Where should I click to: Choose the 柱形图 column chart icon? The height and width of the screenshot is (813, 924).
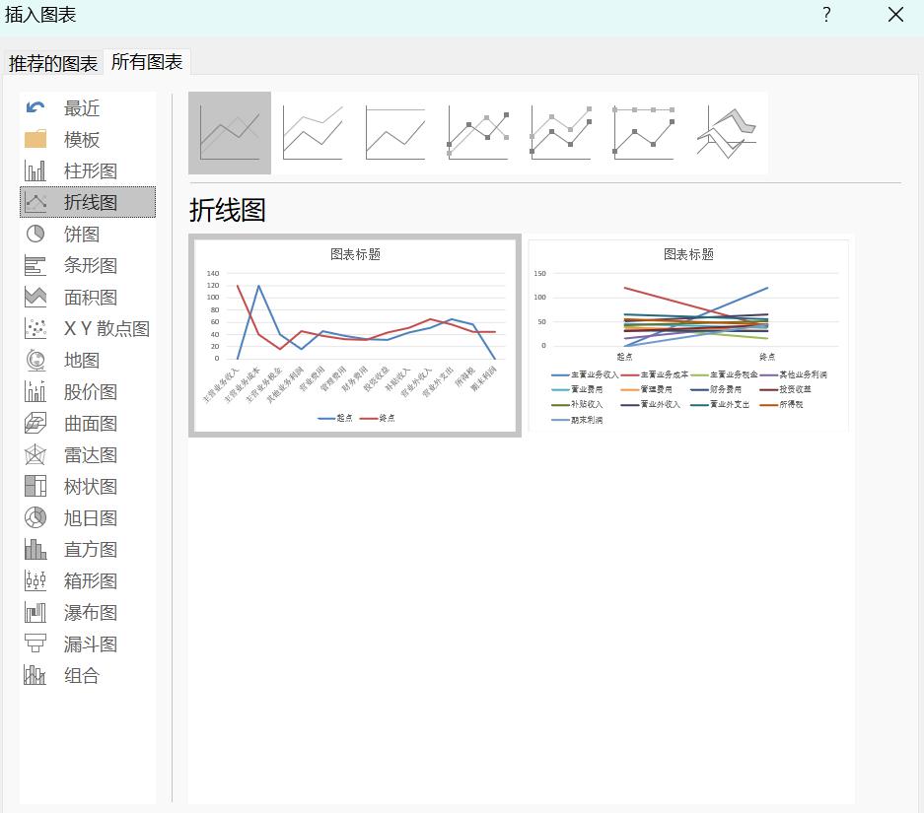click(36, 170)
